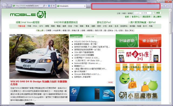Open the address bar autocomplete dropdown arrow
This screenshot has height=106, width=173.
pos(46,6)
